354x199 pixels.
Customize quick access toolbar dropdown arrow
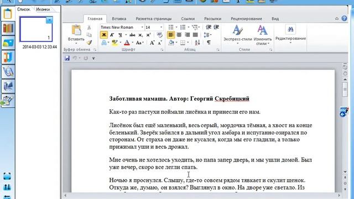93,58
